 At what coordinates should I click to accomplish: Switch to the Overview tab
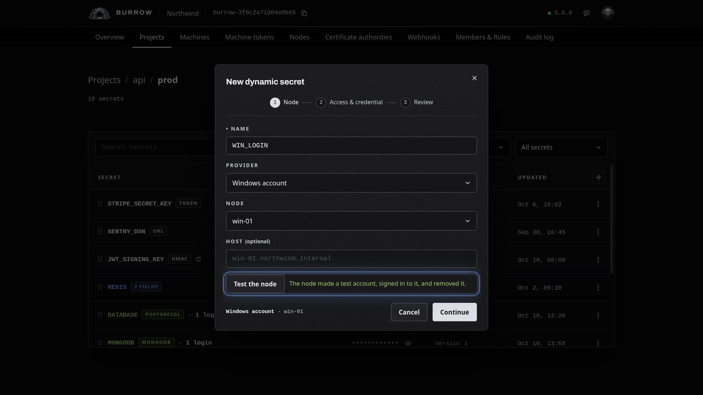[109, 37]
